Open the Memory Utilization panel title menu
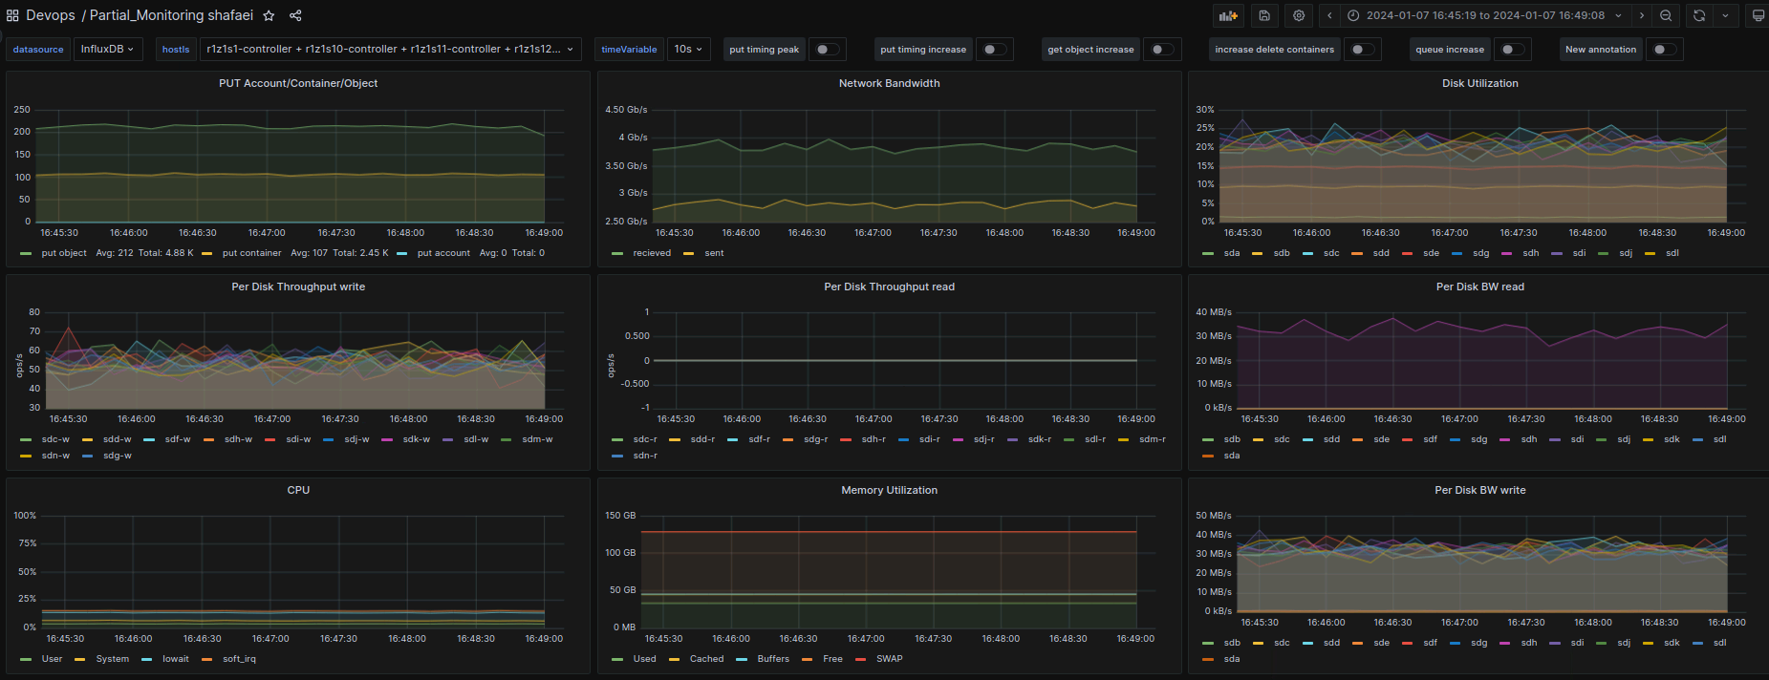1769x680 pixels. click(889, 490)
